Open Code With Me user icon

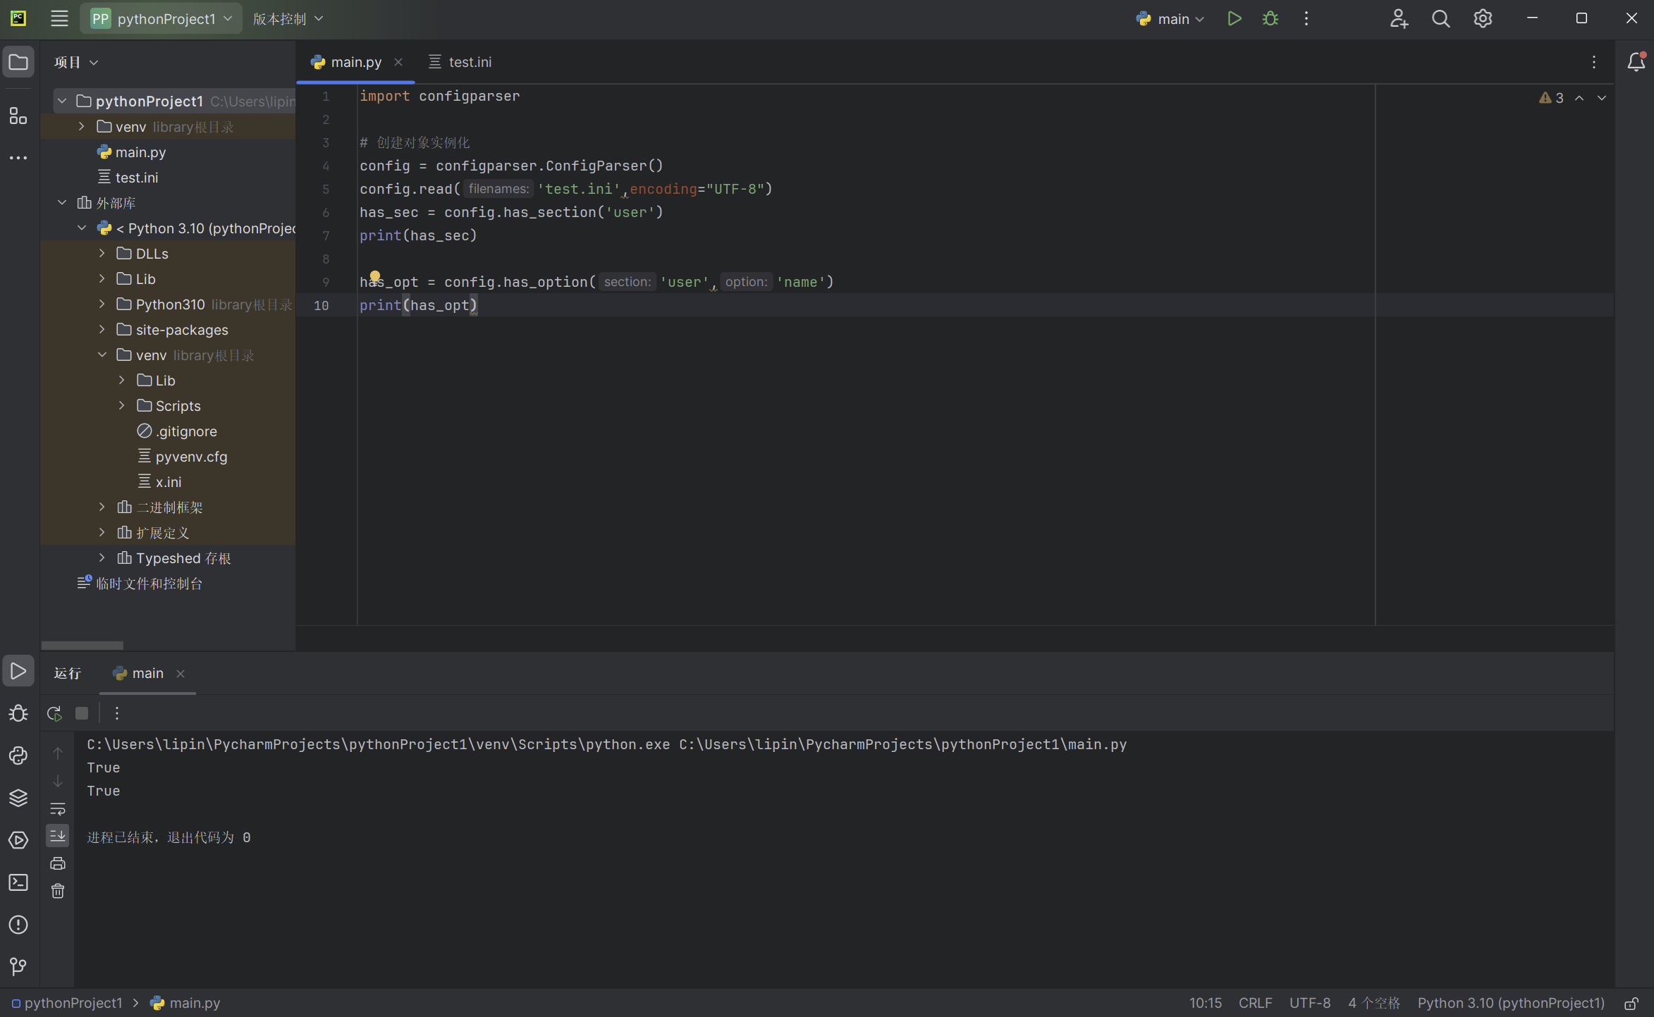(x=1399, y=19)
